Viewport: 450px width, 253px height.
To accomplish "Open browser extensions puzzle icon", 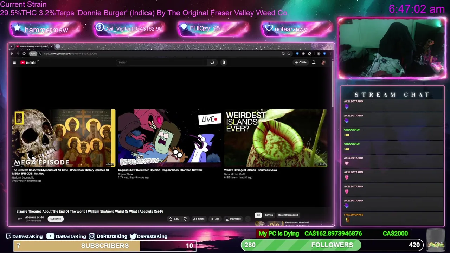I will (309, 54).
